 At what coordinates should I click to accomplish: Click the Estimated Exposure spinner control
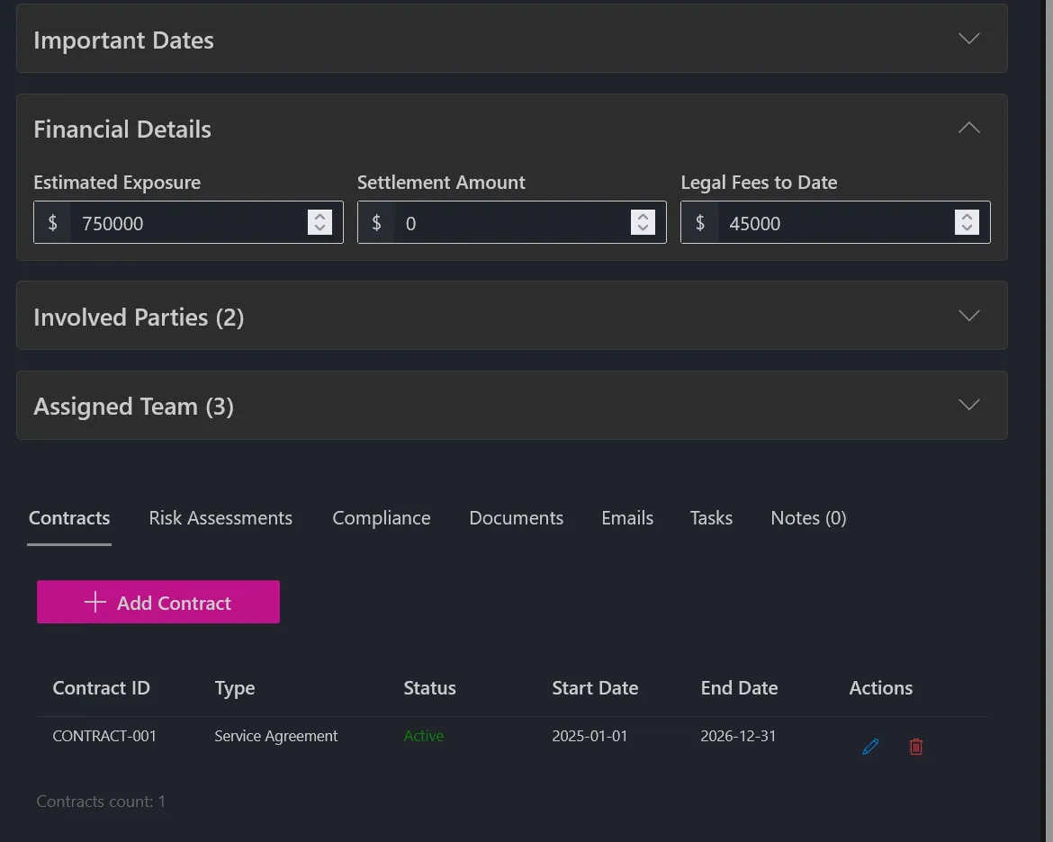point(319,222)
